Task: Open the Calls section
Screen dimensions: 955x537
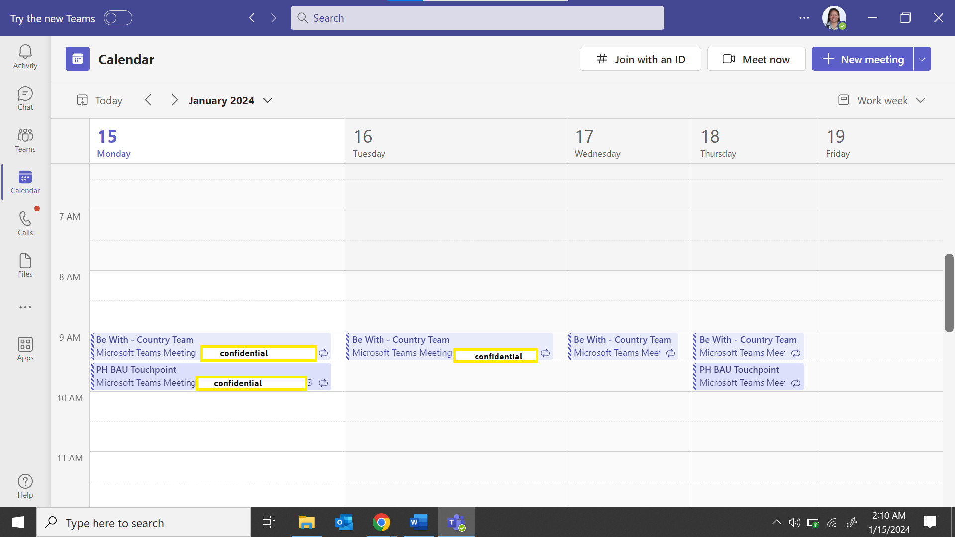Action: click(25, 224)
